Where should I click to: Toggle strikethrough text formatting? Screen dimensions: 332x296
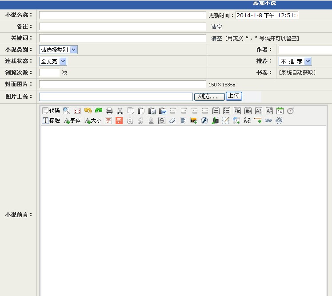[x=162, y=121]
